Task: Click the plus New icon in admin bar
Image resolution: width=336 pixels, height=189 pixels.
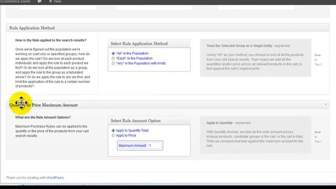Action: (x=55, y=2)
